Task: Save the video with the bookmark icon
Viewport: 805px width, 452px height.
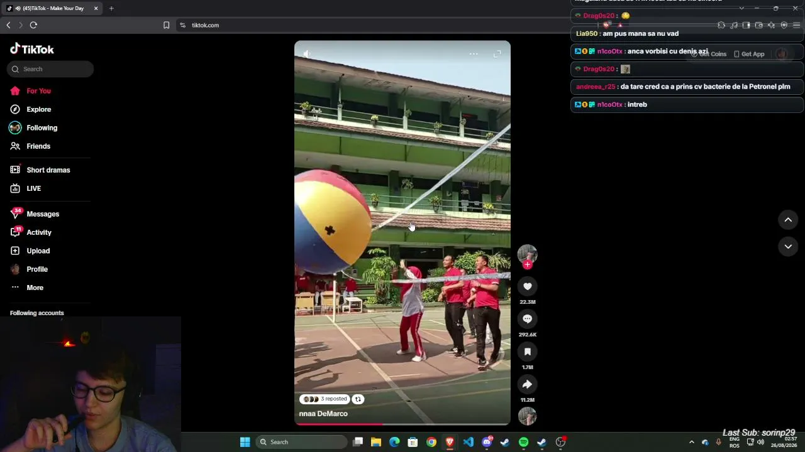Action: [527, 352]
